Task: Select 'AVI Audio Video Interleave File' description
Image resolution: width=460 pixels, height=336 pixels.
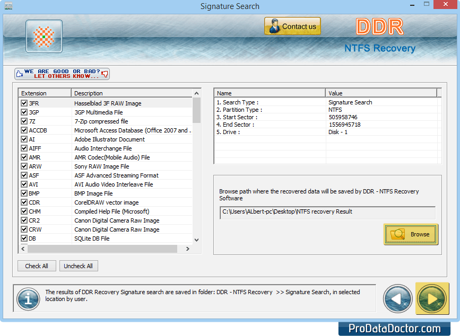Action: [114, 184]
